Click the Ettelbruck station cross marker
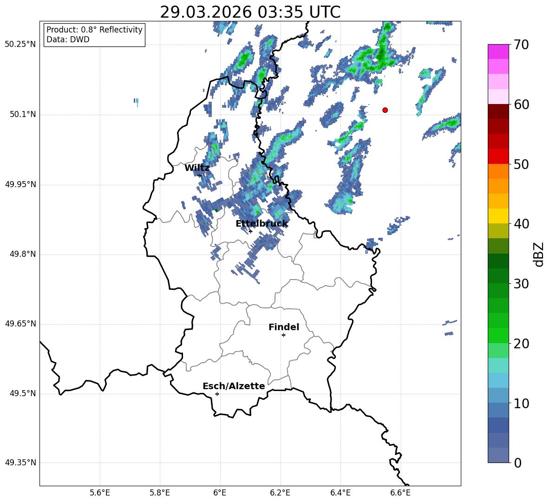 click(250, 231)
